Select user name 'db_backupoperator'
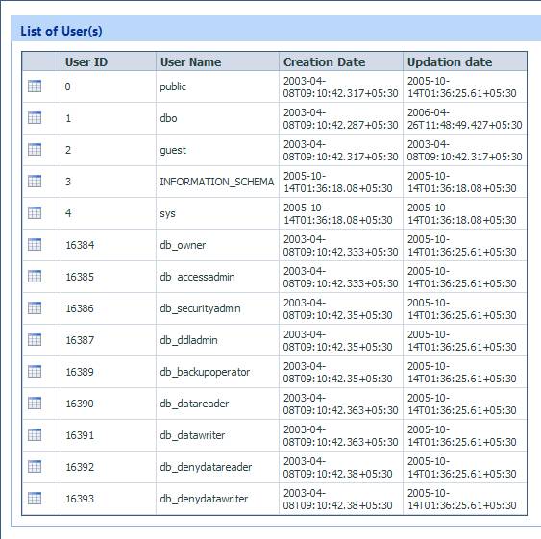 coord(205,372)
